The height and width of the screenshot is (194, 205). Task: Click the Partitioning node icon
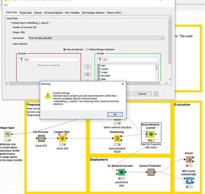click(x=117, y=139)
